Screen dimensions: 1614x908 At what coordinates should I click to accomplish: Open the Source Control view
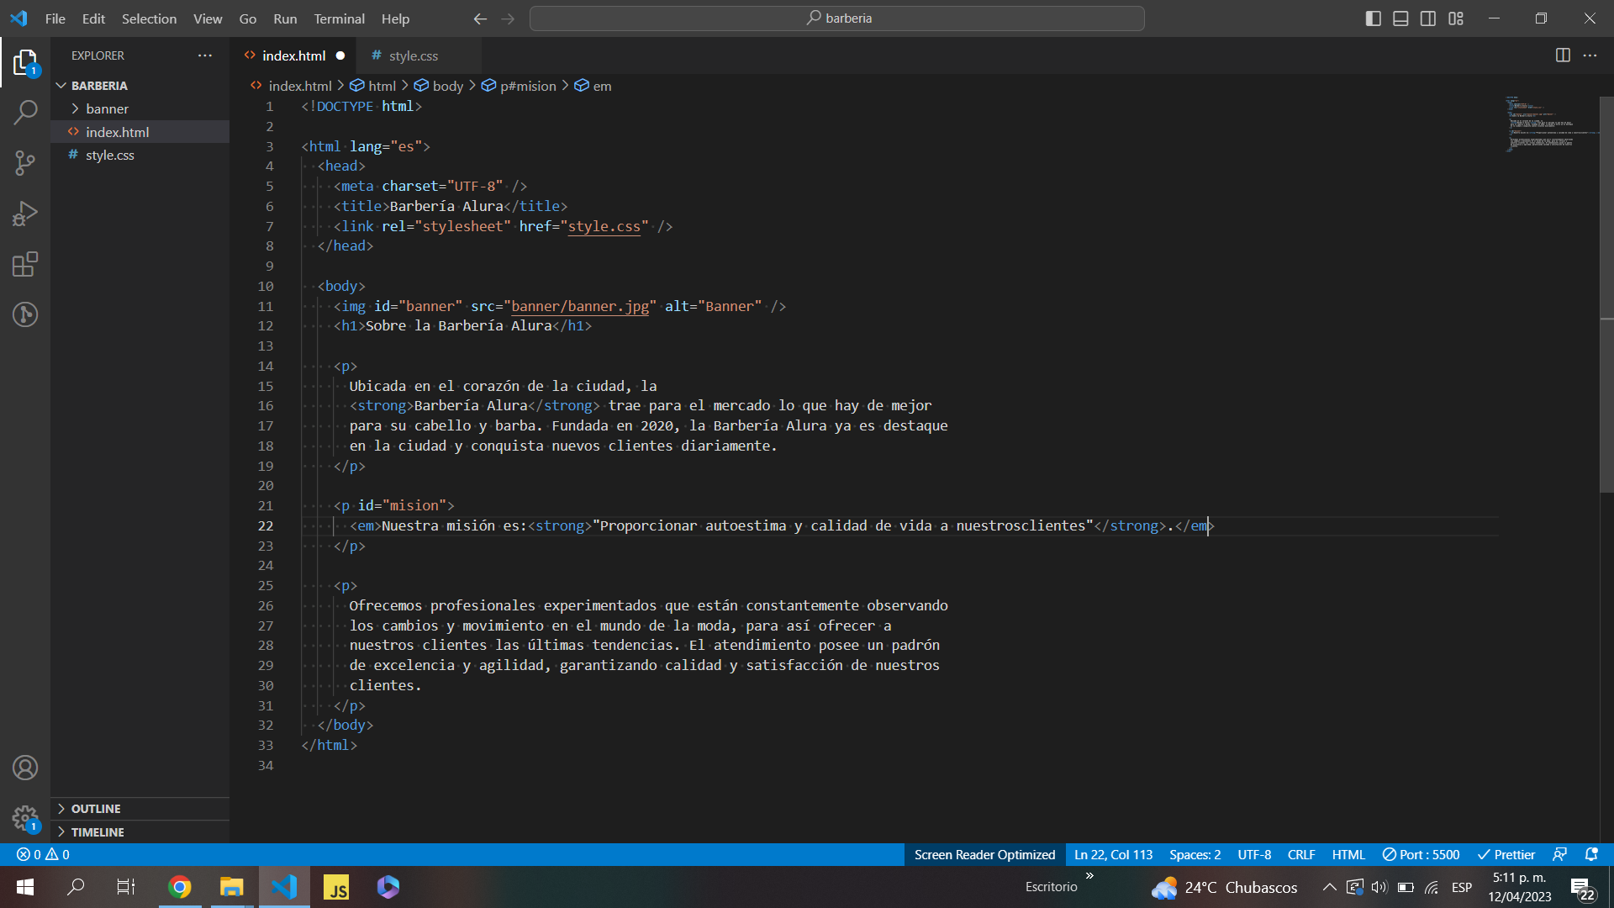(25, 163)
